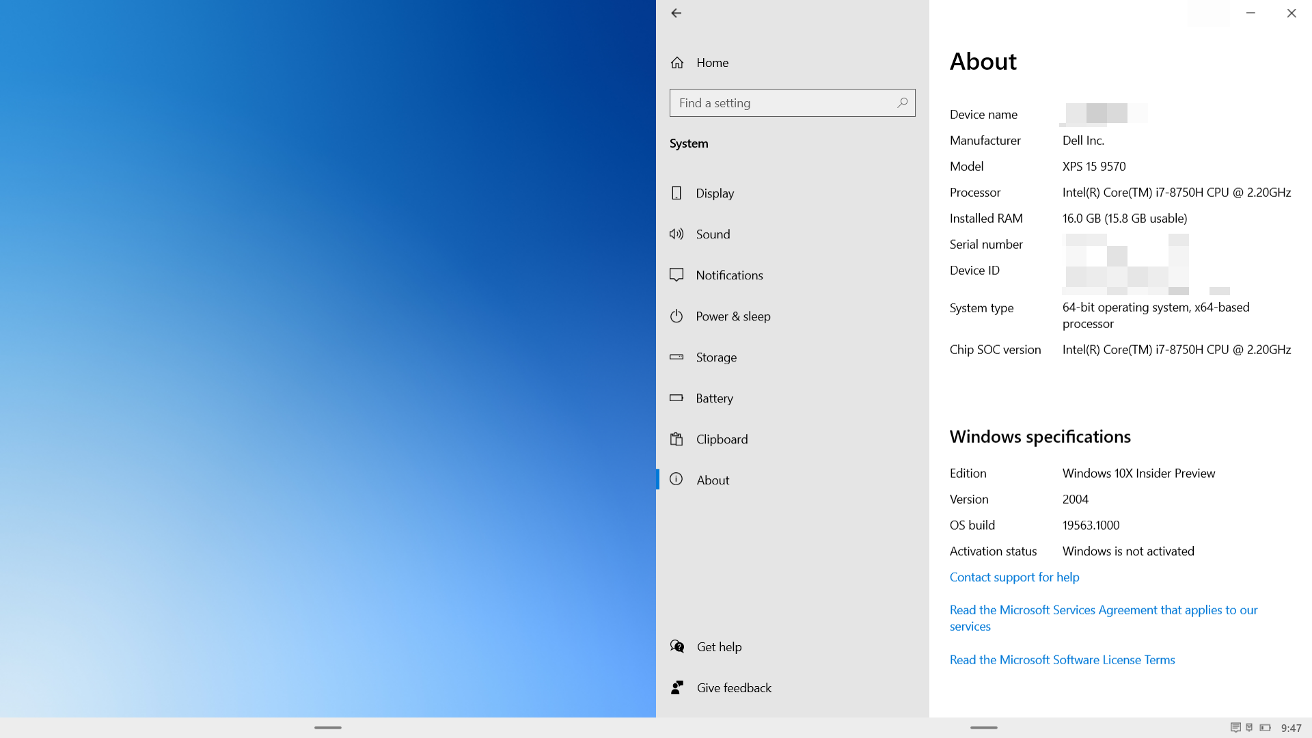Click the Get help chat icon
Screen dimensions: 1312x738
(677, 646)
